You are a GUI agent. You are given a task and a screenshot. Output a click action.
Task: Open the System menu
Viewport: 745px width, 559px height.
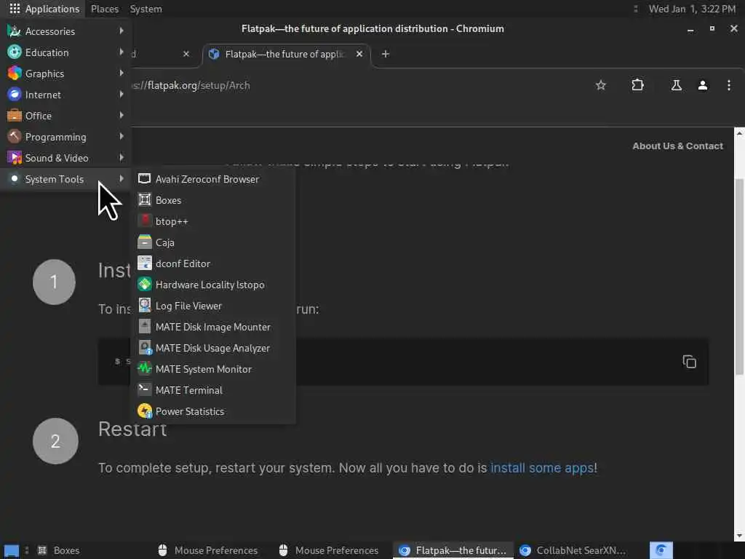coord(146,9)
